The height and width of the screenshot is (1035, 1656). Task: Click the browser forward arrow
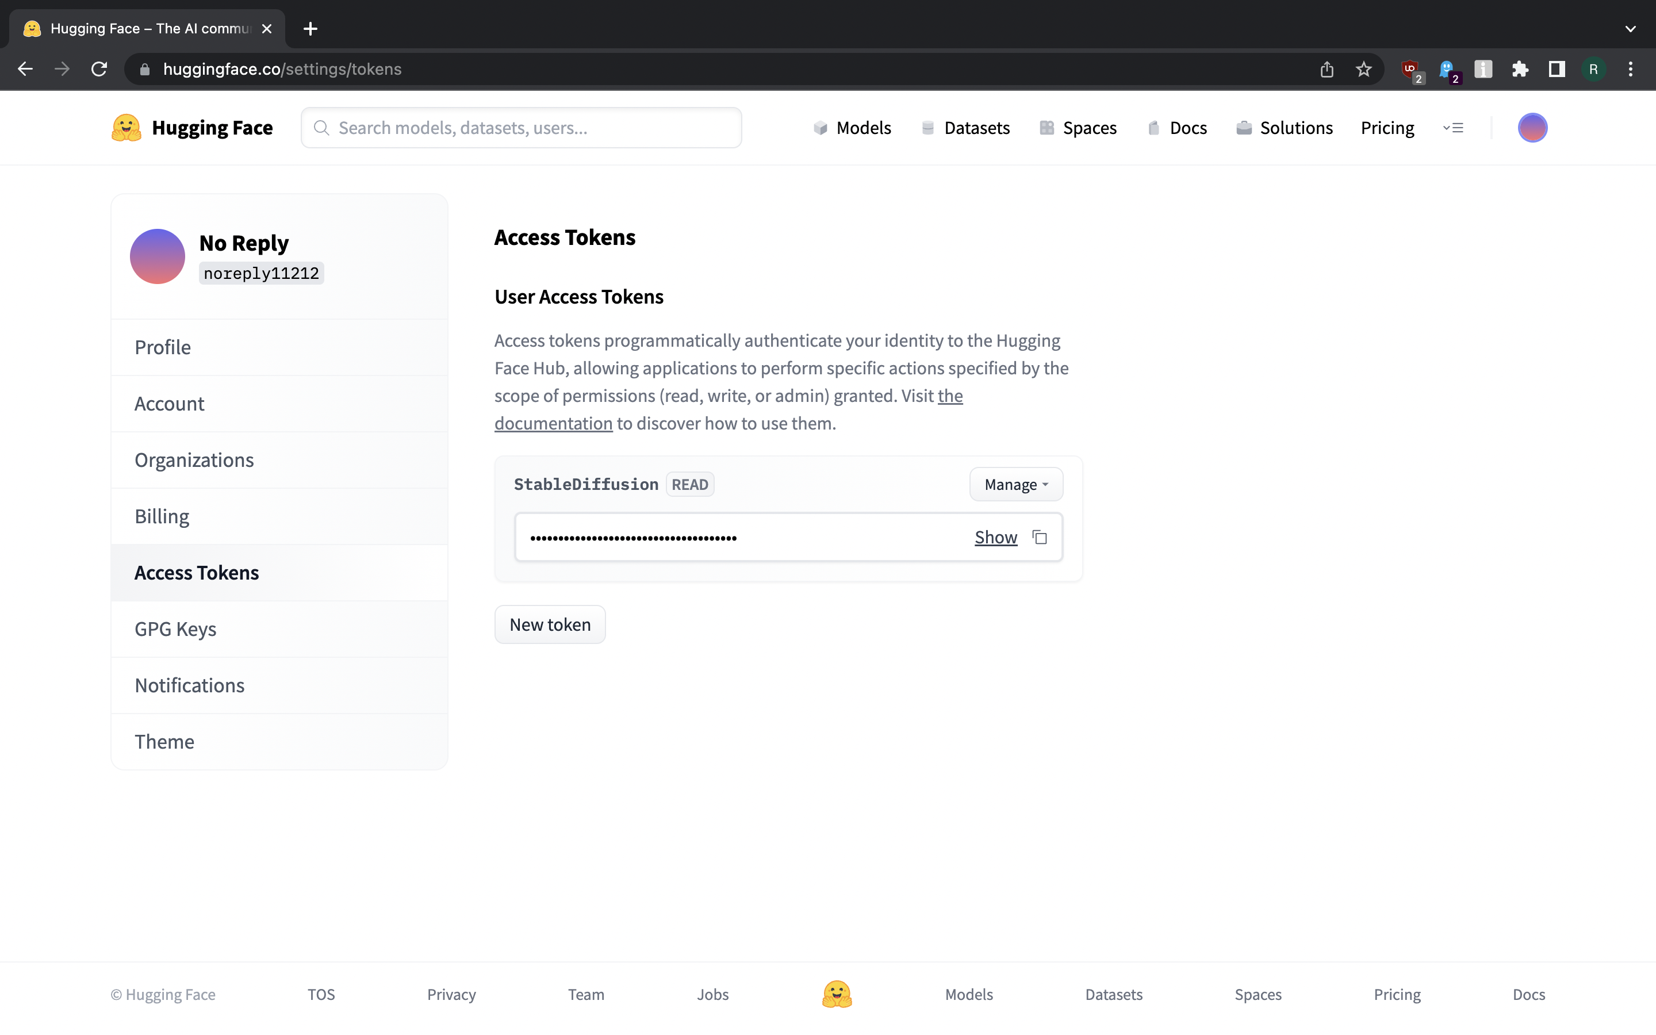point(62,69)
